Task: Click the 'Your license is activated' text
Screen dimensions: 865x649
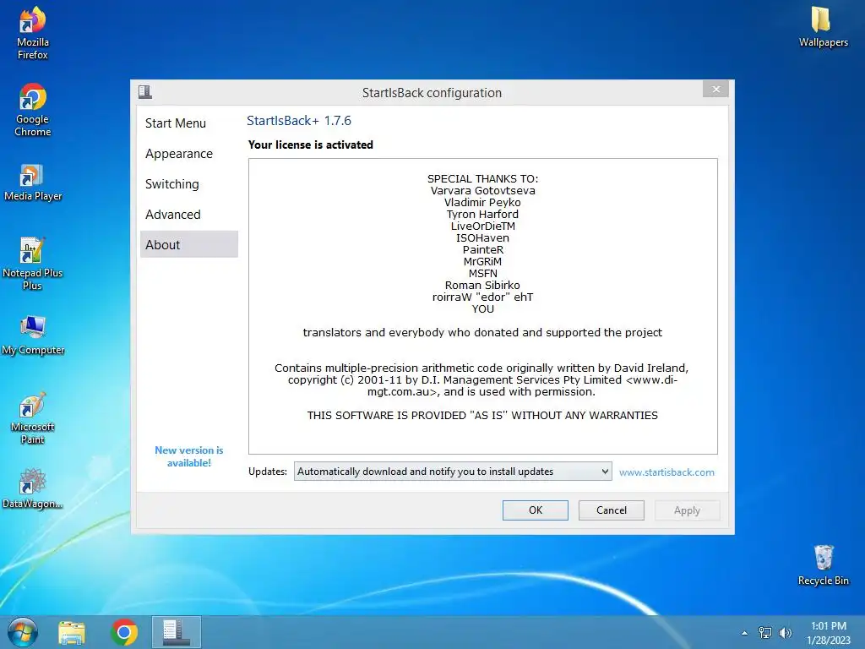Action: [311, 145]
